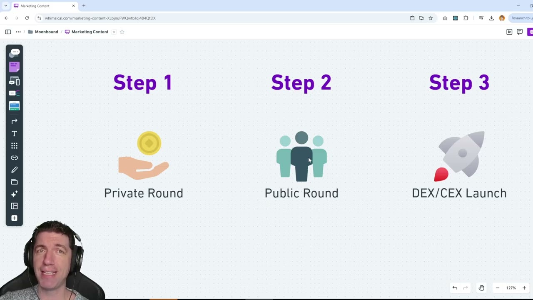Select the Step 1 heading
The width and height of the screenshot is (533, 300).
click(x=143, y=82)
